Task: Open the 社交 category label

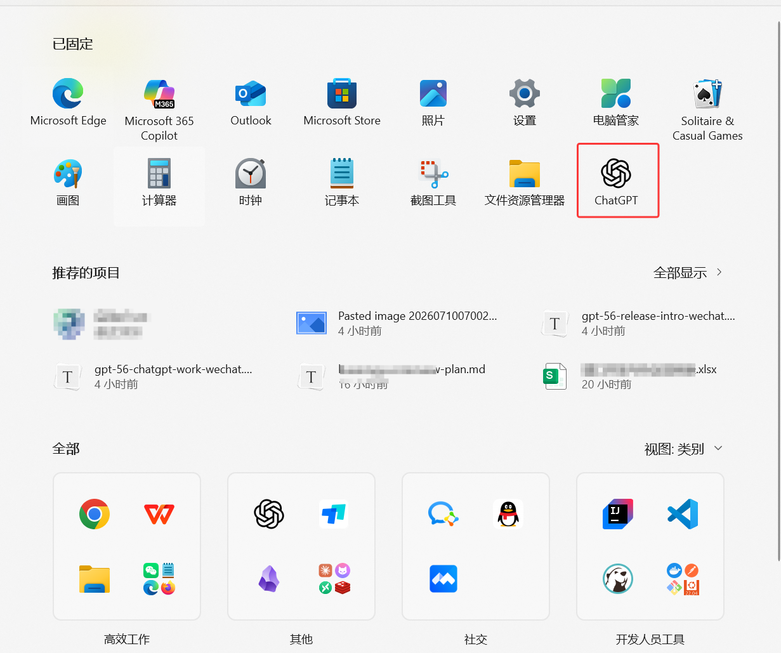Action: point(476,639)
